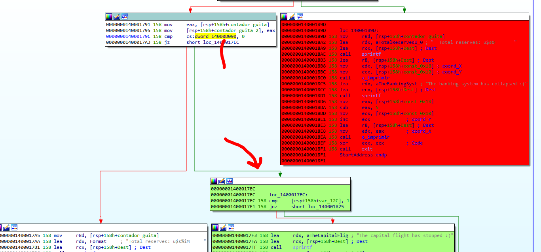This screenshot has height=252, width=541.
Task: Click the third title icon on the red block
Action: click(x=300, y=17)
